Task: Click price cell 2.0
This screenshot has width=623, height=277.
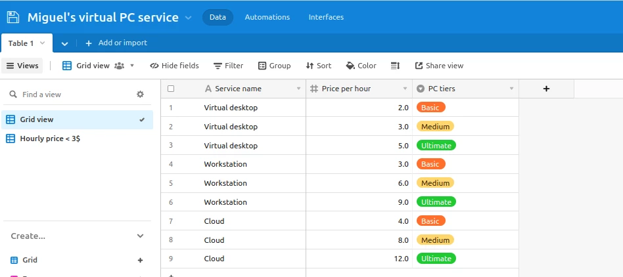Action: tap(359, 108)
